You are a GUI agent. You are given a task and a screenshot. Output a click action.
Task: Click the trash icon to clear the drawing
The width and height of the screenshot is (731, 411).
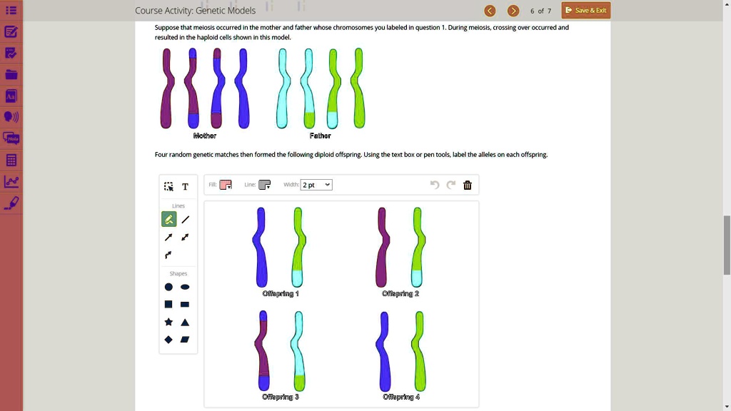pyautogui.click(x=467, y=184)
